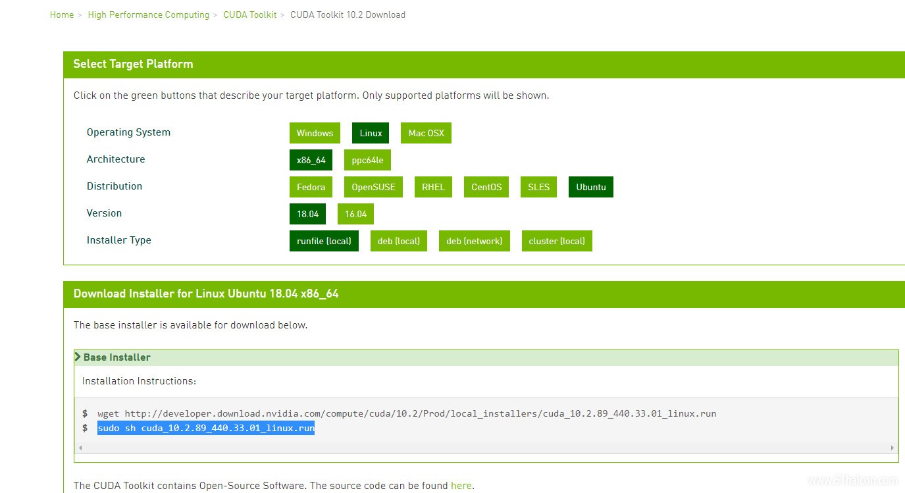Click the highlighted sudo sh command
Image resolution: width=905 pixels, height=493 pixels.
click(x=206, y=428)
